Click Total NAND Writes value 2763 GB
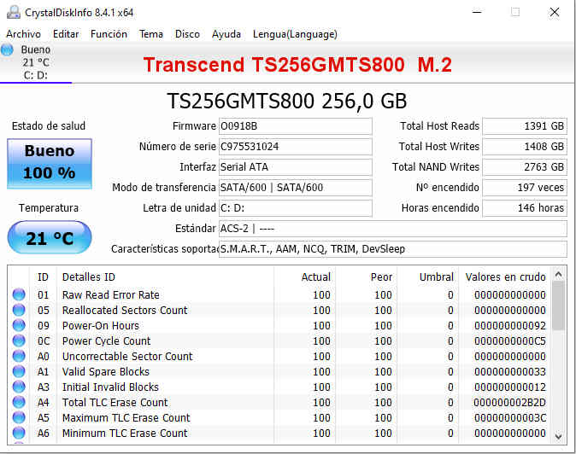Viewport: 576px width, 454px height. 525,167
